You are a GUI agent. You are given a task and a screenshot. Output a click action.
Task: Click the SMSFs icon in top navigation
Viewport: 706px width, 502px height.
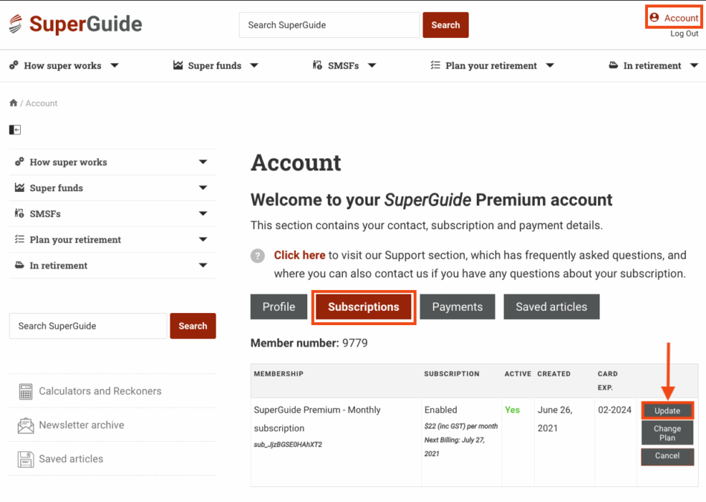318,65
